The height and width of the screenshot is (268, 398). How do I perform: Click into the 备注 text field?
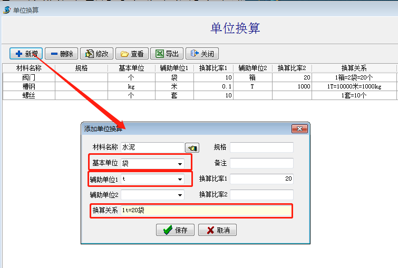(261, 163)
